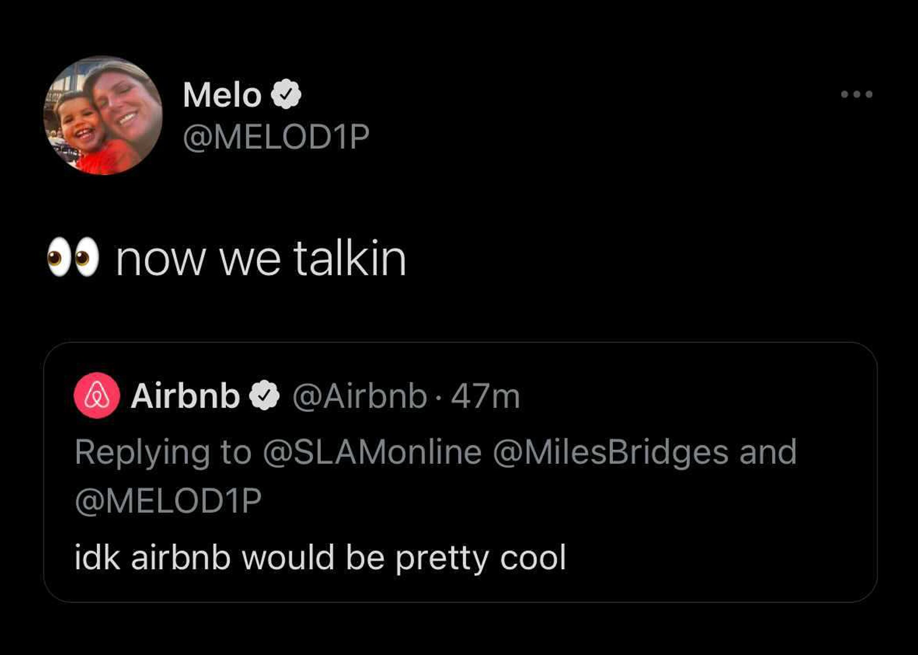Click the Airbnb logo avatar
Screen dimensions: 918x655
97,396
